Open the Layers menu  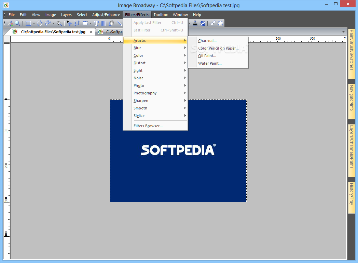pos(66,15)
